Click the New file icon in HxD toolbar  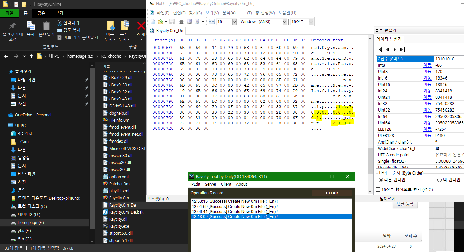pos(153,22)
